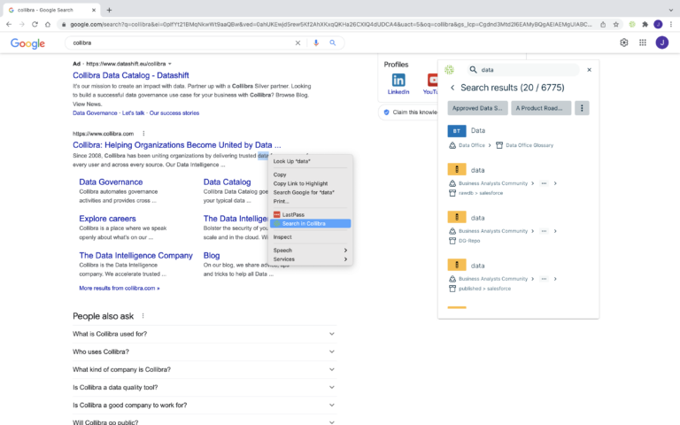This screenshot has height=425, width=680.
Task: Focus the Google search input
Action: [x=182, y=42]
